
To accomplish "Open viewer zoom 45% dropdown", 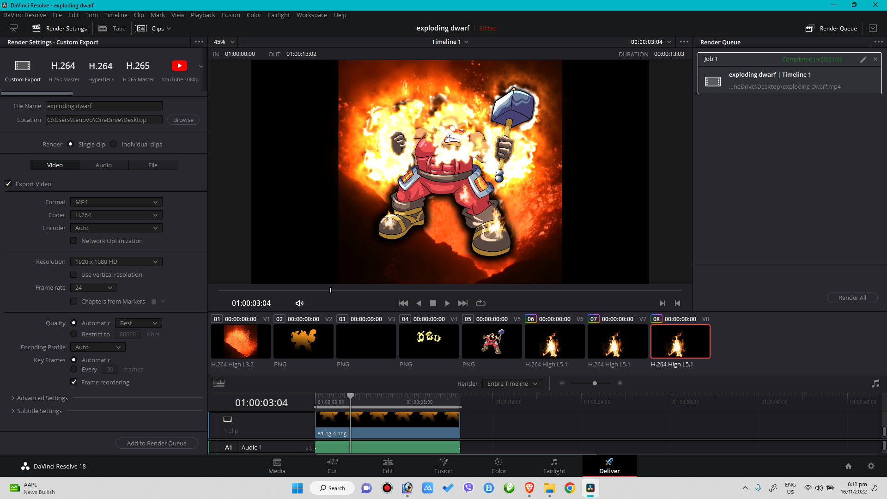I will pos(224,42).
